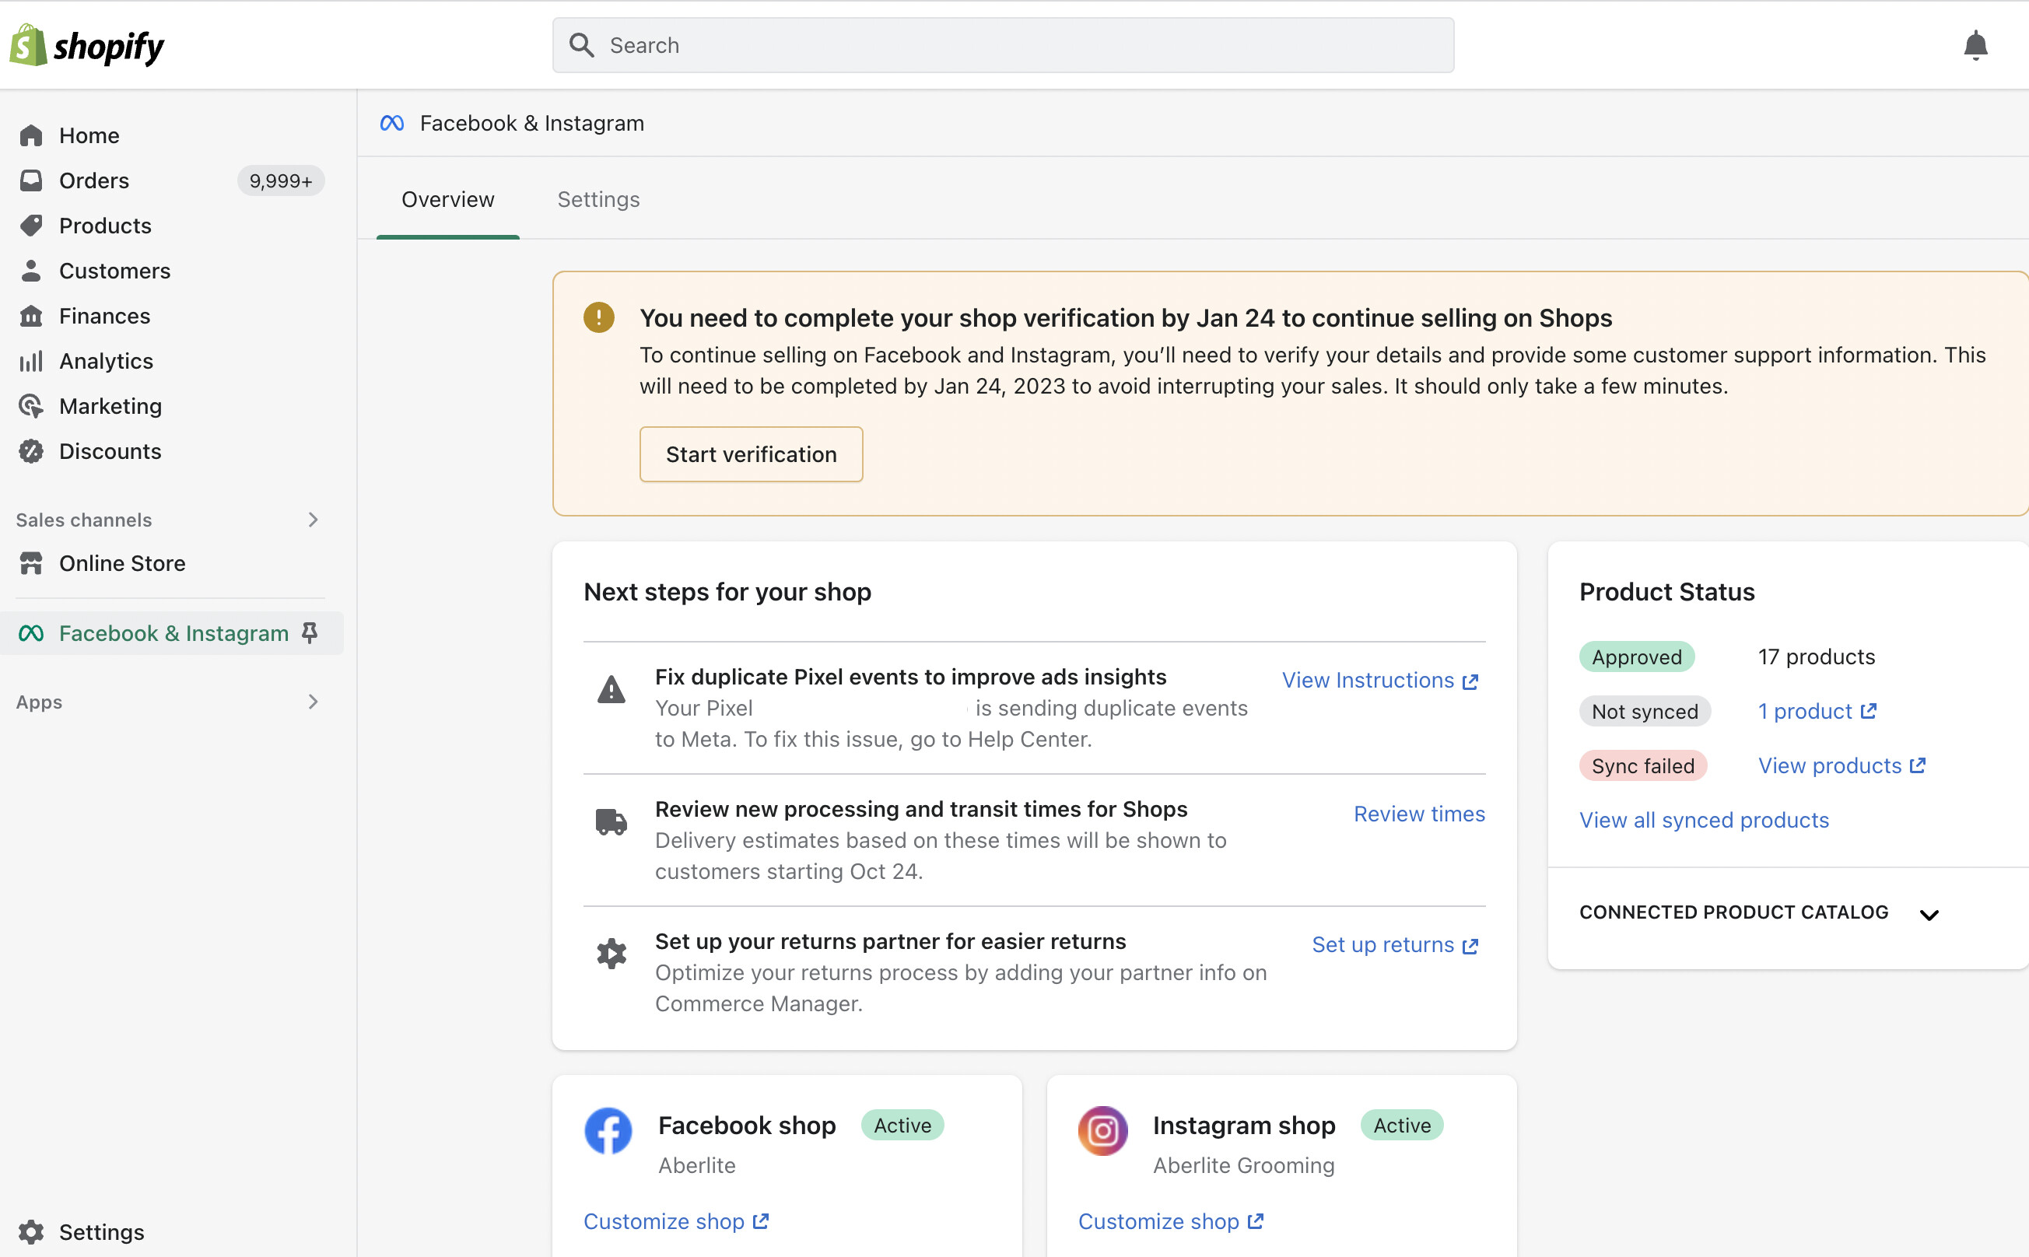
Task: Click the Finances bank icon
Action: [31, 316]
